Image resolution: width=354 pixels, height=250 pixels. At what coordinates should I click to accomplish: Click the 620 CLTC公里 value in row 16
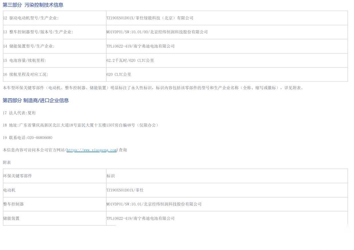pyautogui.click(x=119, y=74)
